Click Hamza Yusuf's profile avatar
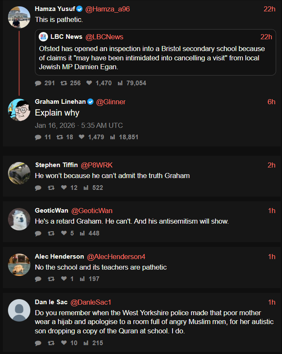Screen dimensions: 282x354 pyautogui.click(x=19, y=17)
